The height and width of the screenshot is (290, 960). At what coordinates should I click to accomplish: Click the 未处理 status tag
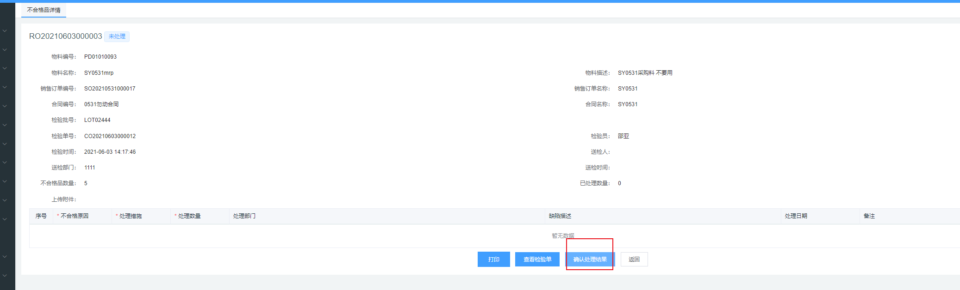[x=117, y=36]
